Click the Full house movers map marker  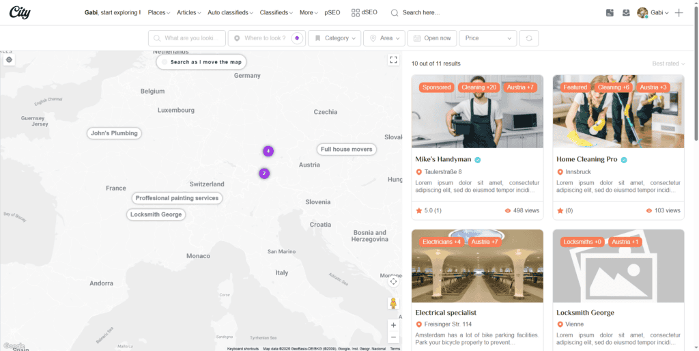click(347, 149)
